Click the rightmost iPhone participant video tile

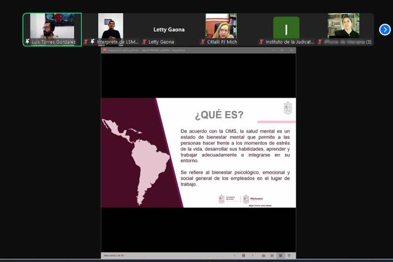point(343,26)
